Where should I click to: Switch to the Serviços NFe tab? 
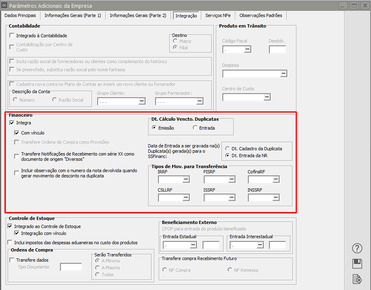218,15
